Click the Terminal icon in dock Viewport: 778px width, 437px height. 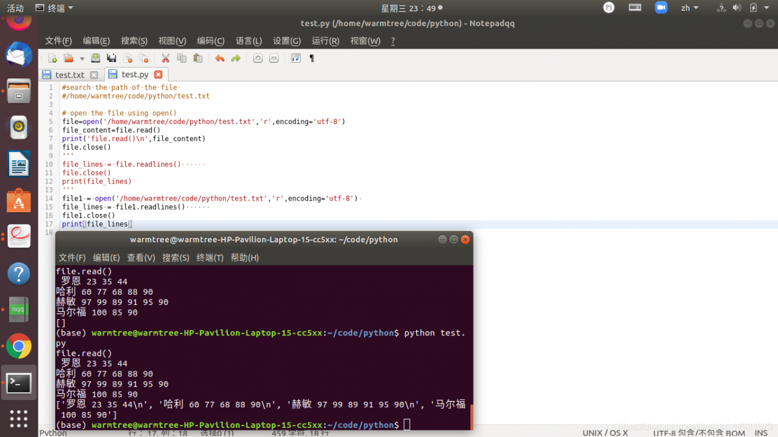tap(19, 382)
